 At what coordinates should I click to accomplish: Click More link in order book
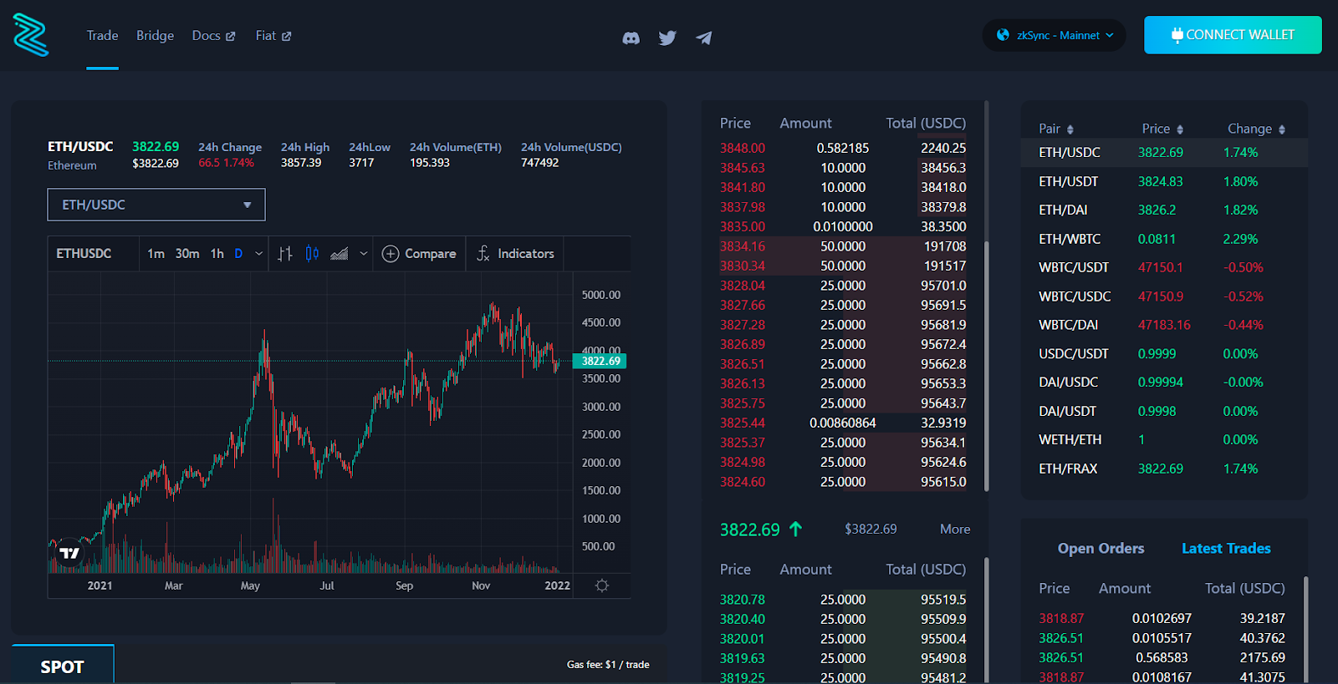pyautogui.click(x=955, y=529)
